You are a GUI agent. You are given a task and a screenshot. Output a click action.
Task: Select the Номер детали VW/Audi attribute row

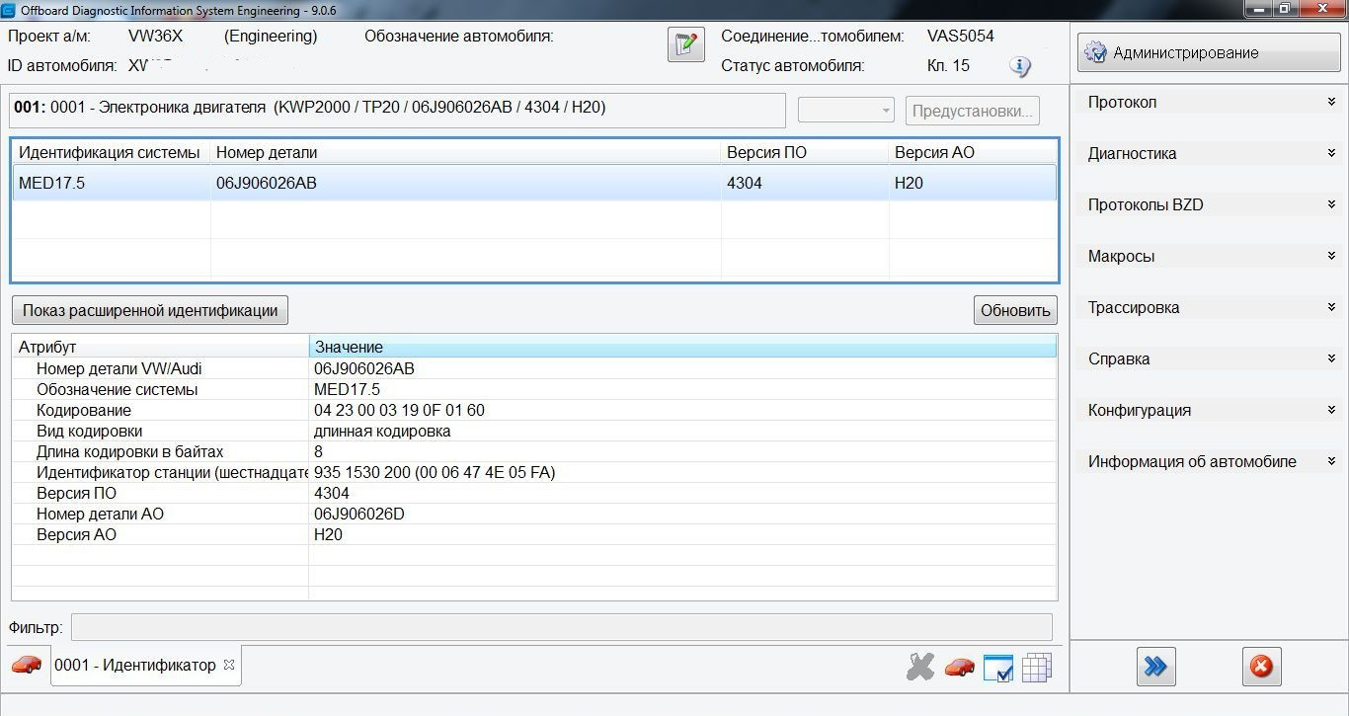click(x=534, y=368)
